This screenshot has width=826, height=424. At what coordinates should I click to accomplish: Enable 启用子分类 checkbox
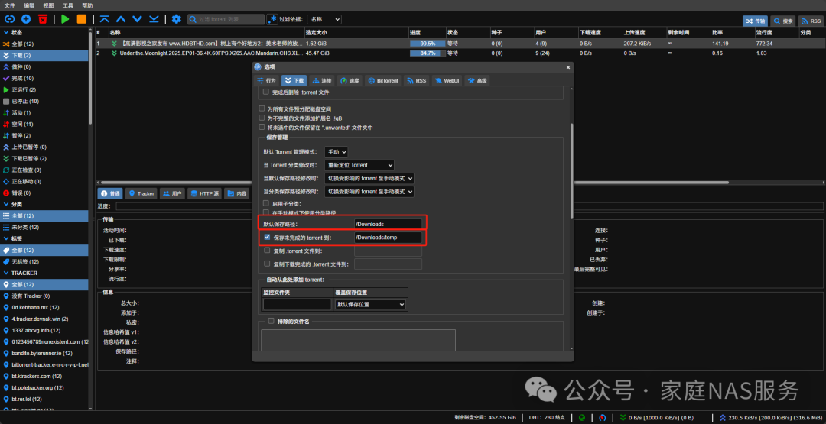point(267,203)
